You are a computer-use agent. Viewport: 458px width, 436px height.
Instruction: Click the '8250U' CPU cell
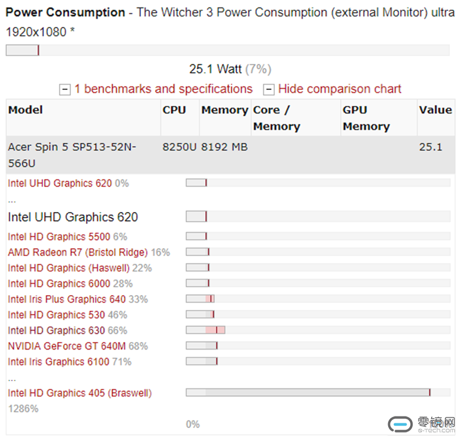pyautogui.click(x=180, y=155)
